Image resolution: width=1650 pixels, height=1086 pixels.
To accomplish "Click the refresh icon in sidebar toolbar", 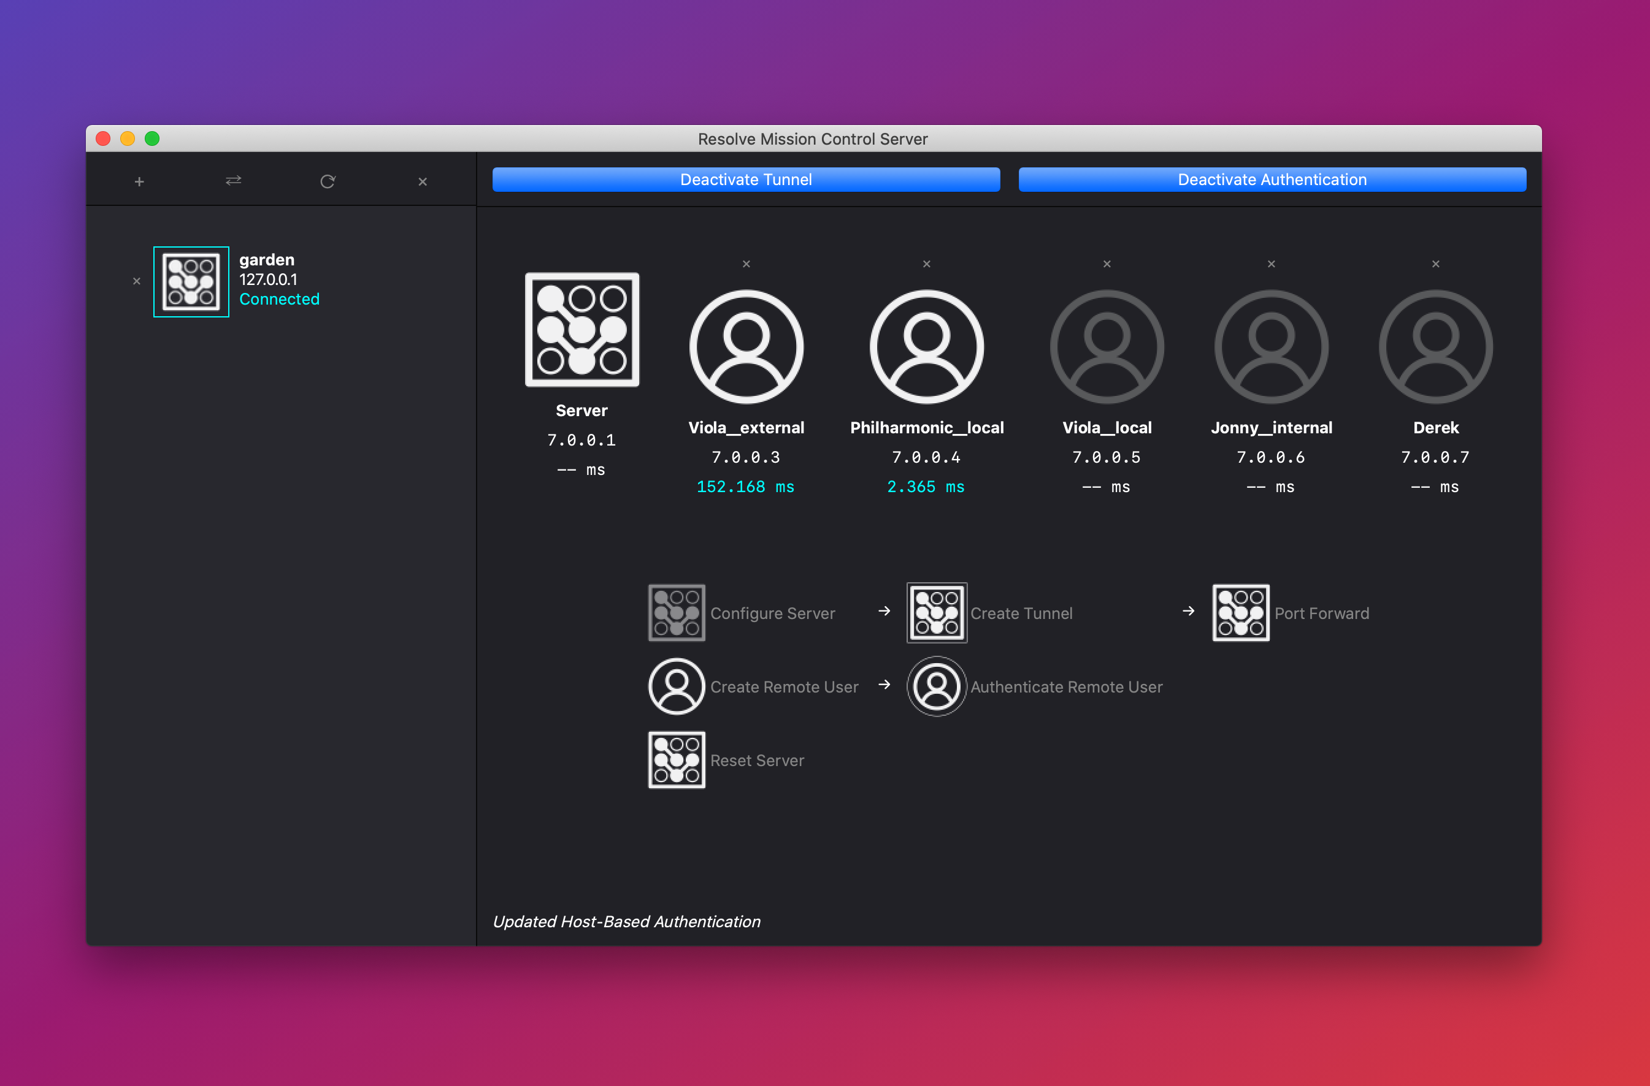I will [328, 181].
